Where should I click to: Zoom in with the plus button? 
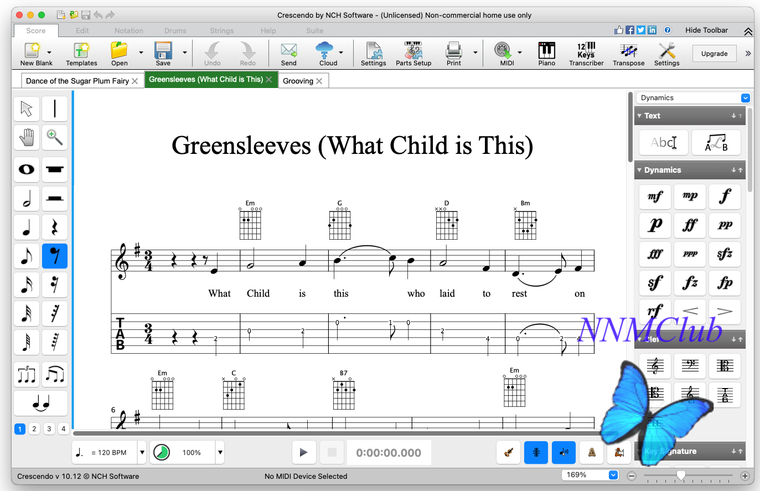[745, 476]
